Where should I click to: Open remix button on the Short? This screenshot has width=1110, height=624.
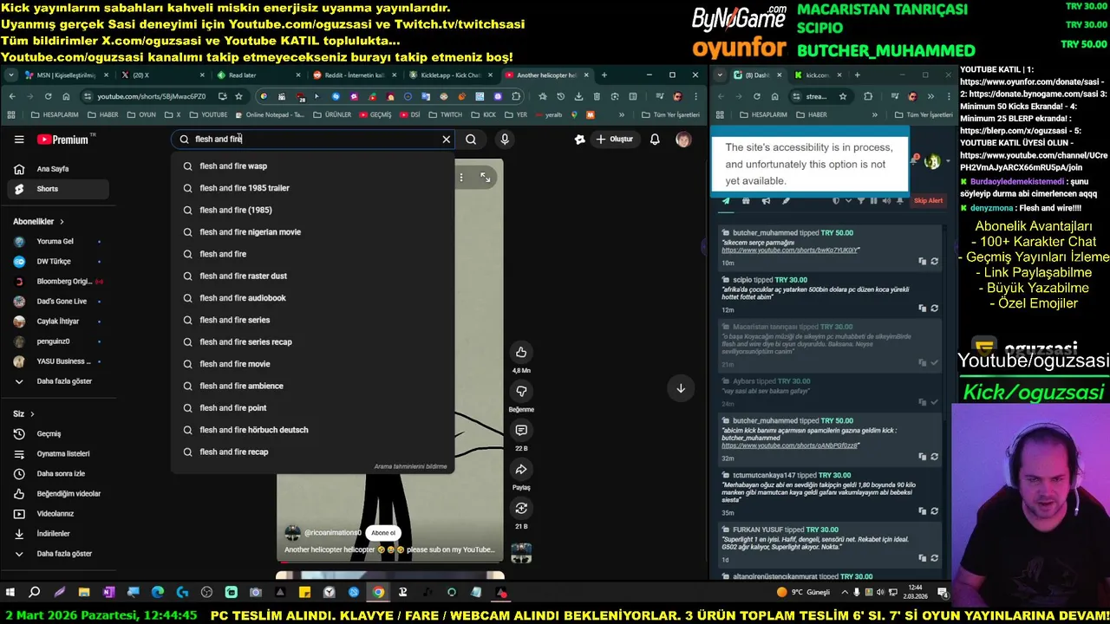click(521, 508)
